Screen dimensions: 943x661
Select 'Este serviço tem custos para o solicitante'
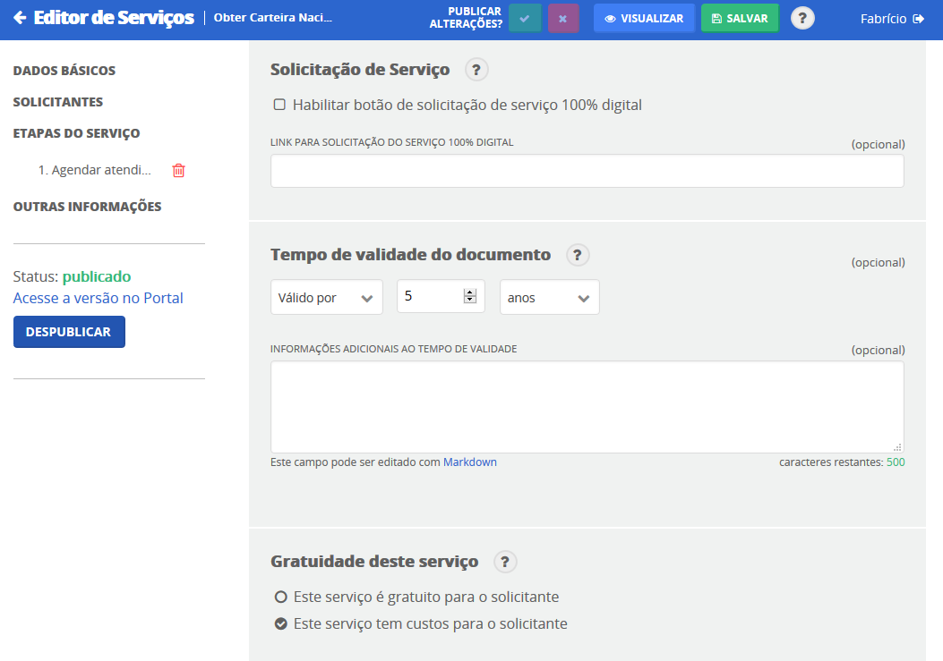[280, 623]
